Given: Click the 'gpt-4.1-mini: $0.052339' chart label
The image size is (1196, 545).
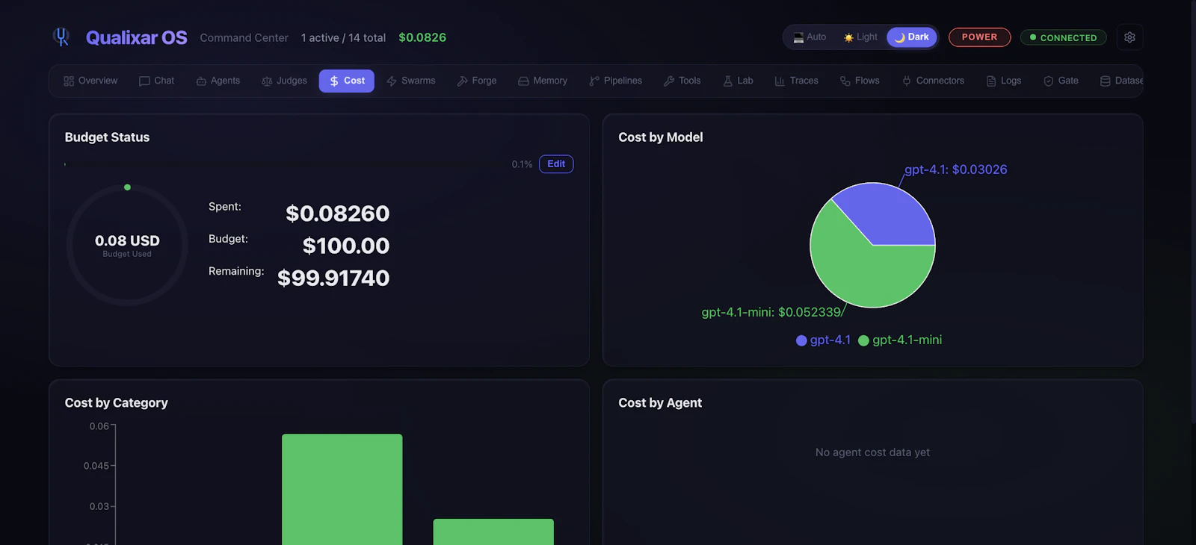Looking at the screenshot, I should (771, 312).
